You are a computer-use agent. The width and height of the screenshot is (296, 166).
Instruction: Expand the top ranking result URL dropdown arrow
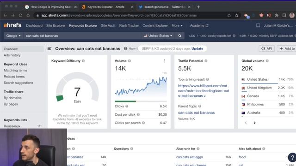pyautogui.click(x=205, y=96)
